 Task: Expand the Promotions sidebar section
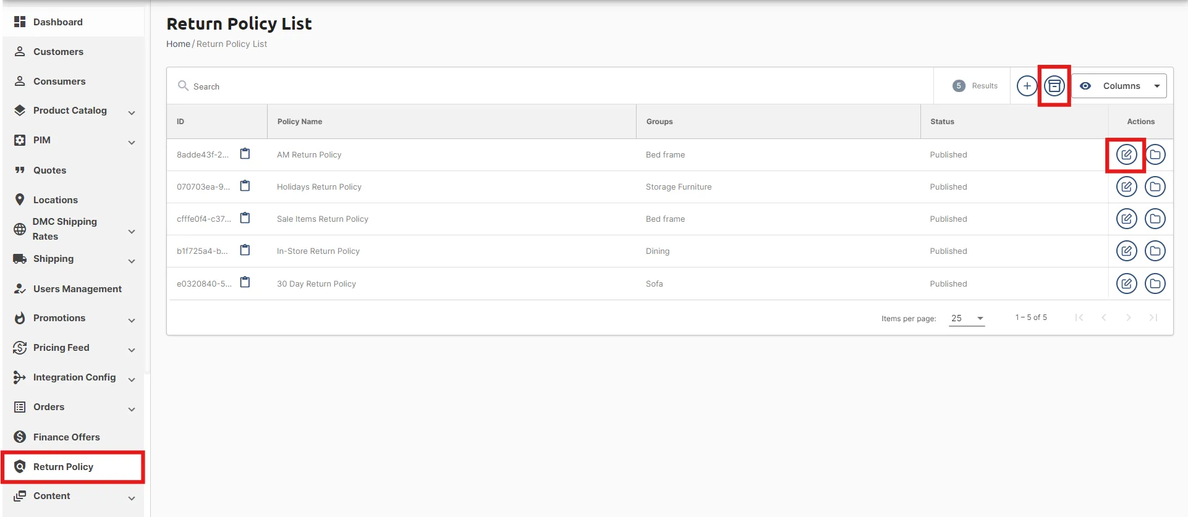tap(74, 318)
